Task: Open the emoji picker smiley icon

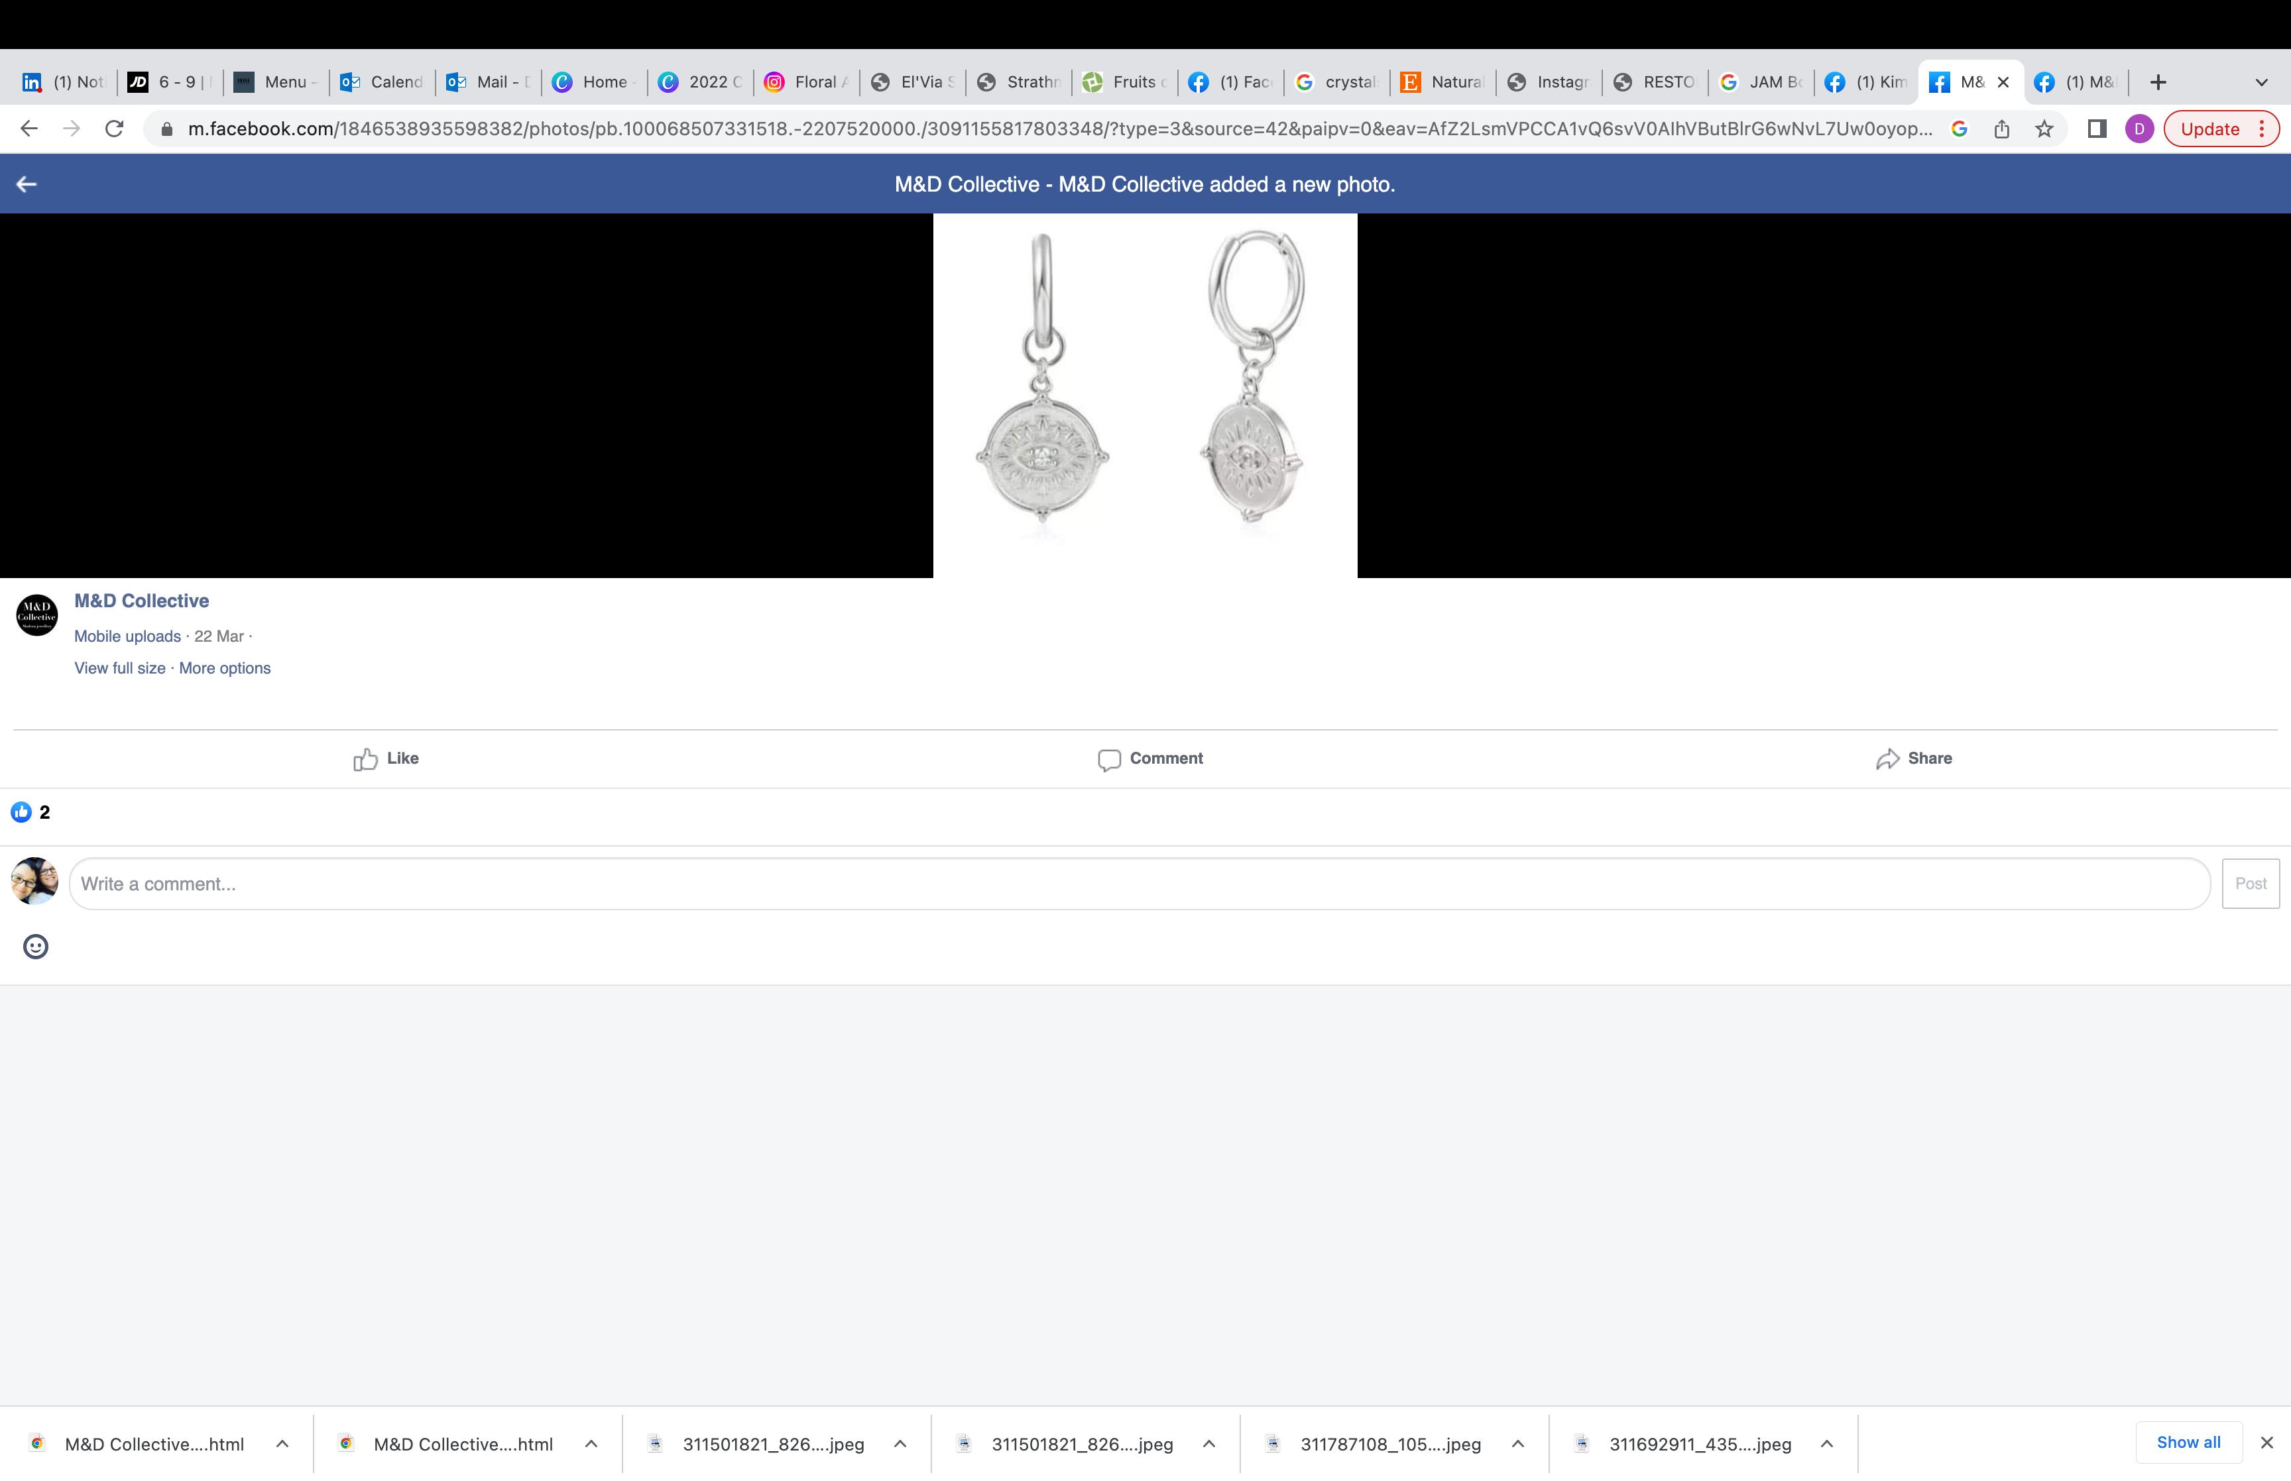Action: 36,946
